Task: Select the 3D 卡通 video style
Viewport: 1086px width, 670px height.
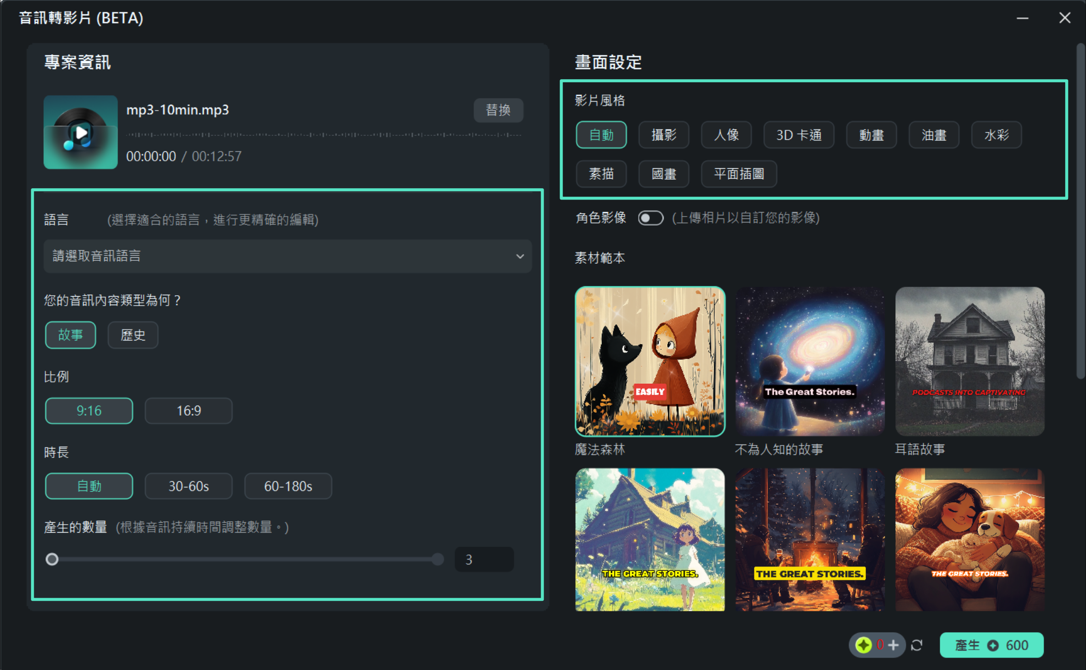Action: tap(798, 135)
